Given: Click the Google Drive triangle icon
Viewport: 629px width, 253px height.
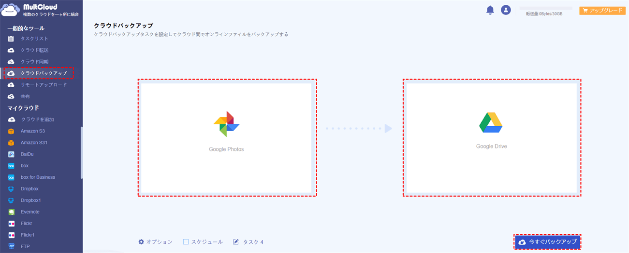Looking at the screenshot, I should tap(491, 122).
